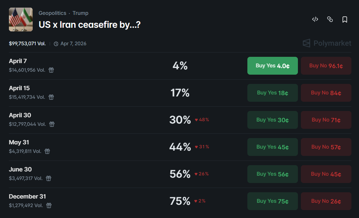Buy Yes on May 31 at 45¢
This screenshot has width=359, height=218.
(x=272, y=147)
